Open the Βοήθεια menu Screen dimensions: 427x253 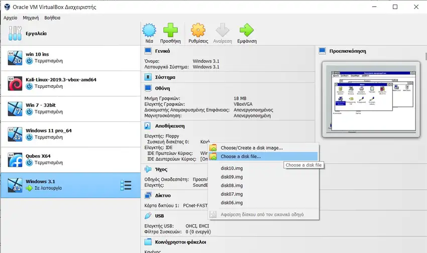(x=52, y=18)
